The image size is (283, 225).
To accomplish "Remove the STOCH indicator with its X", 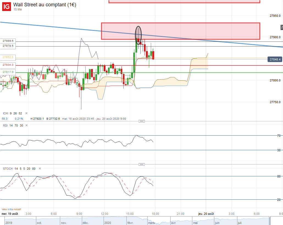I will 40,169.
